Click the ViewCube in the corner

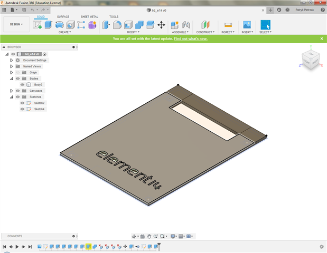point(310,59)
